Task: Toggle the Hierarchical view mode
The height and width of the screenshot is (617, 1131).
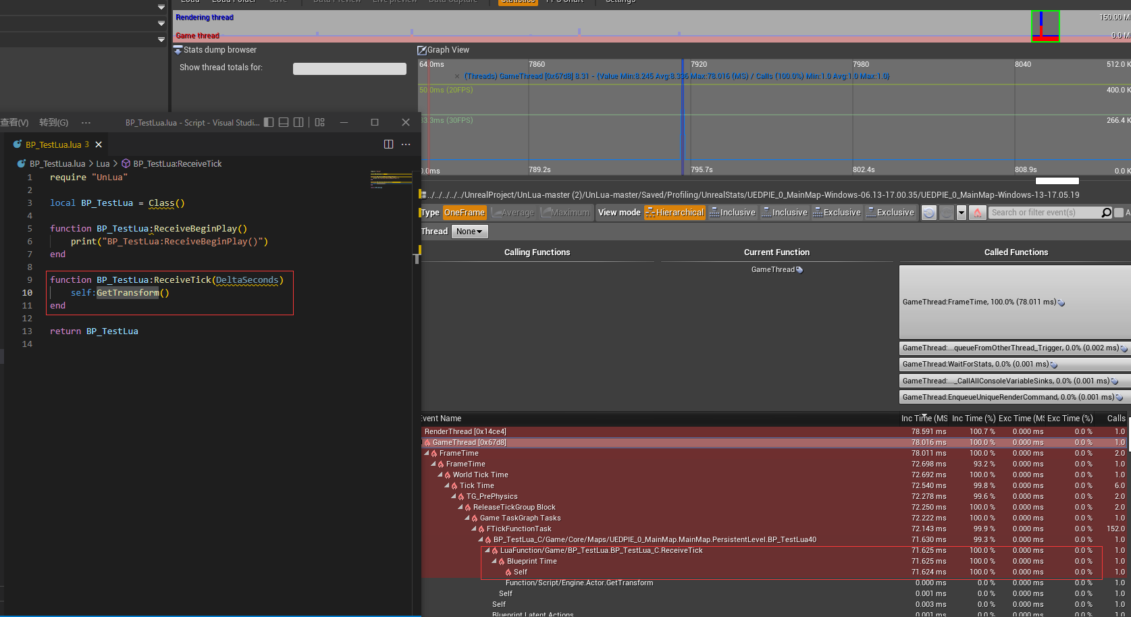Action: [x=674, y=212]
